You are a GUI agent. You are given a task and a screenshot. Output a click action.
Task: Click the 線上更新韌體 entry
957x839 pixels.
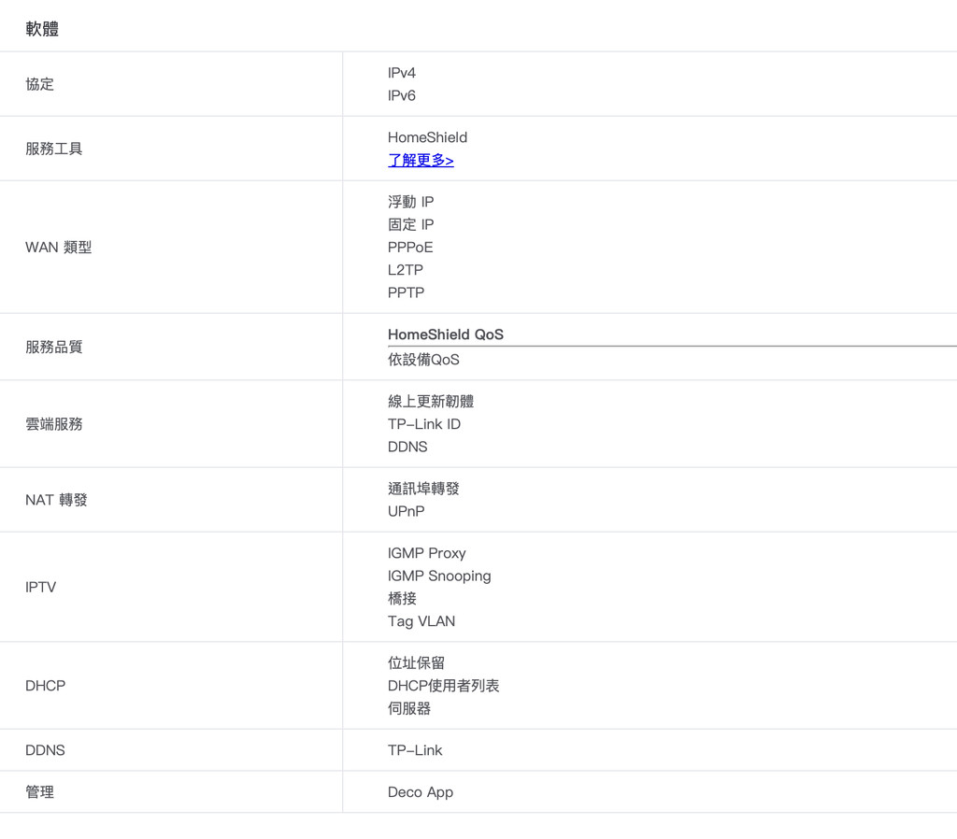pos(431,402)
